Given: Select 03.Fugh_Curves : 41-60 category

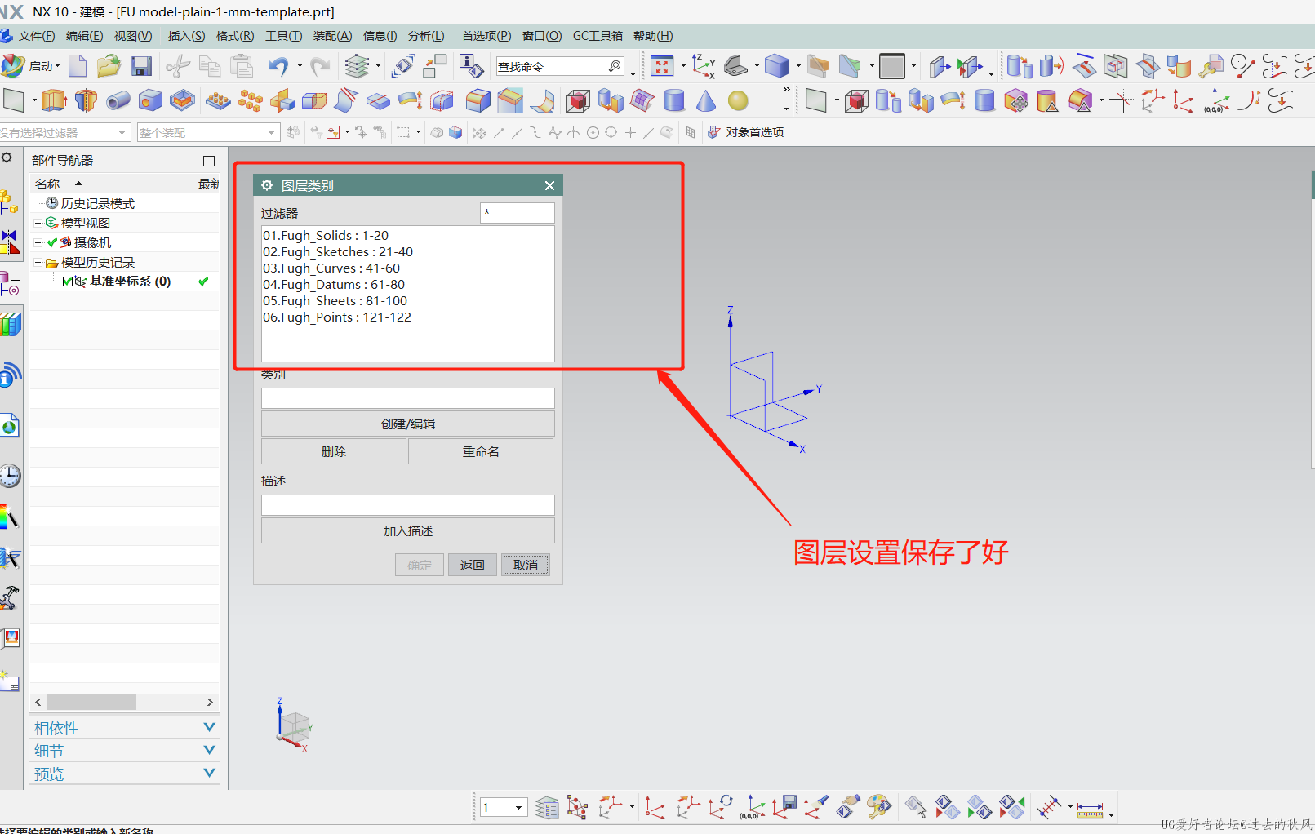Looking at the screenshot, I should (x=331, y=268).
